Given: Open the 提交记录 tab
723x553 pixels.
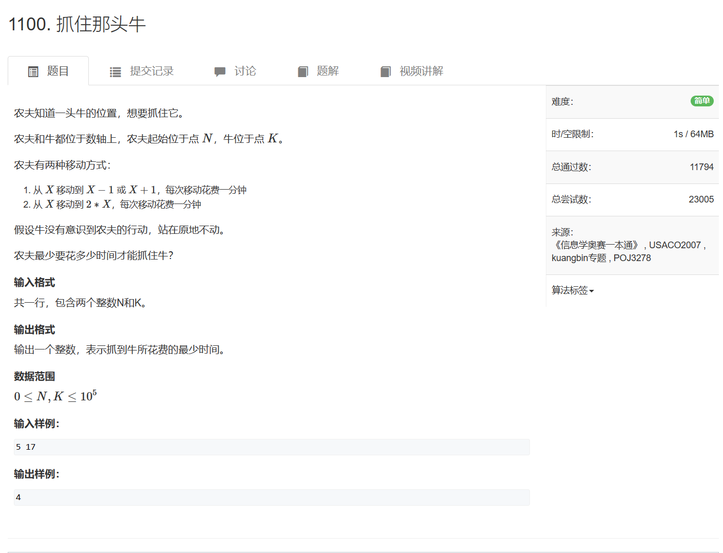Looking at the screenshot, I should point(142,71).
